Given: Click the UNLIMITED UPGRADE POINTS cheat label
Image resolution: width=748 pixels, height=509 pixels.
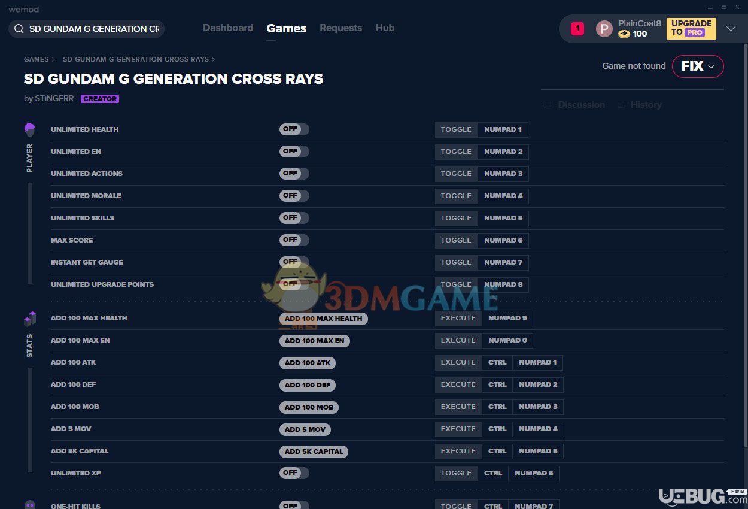Looking at the screenshot, I should 102,284.
